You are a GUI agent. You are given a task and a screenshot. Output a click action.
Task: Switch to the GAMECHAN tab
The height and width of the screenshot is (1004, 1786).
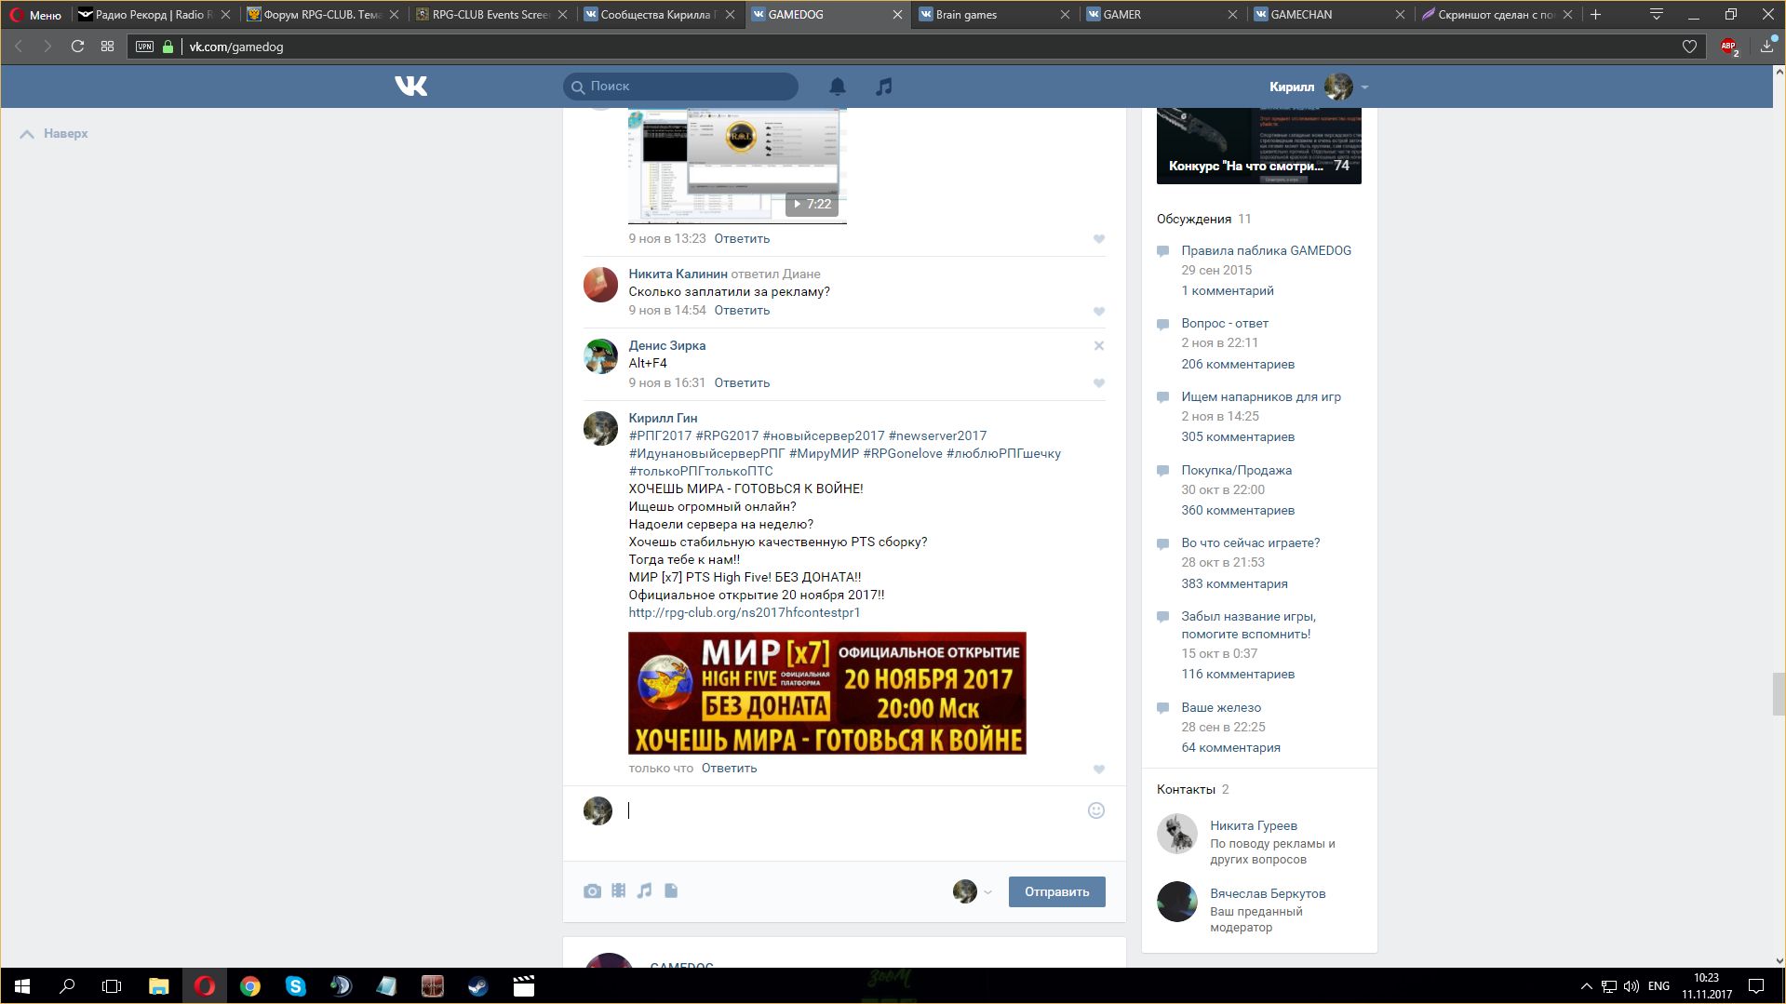point(1328,15)
